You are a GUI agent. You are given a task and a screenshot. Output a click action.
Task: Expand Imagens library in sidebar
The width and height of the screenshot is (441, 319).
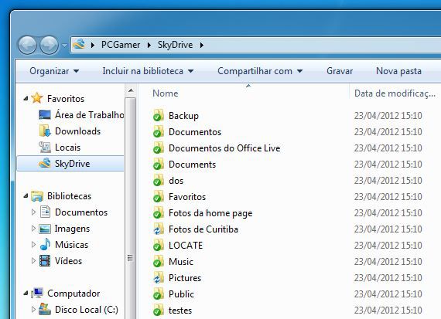point(33,229)
